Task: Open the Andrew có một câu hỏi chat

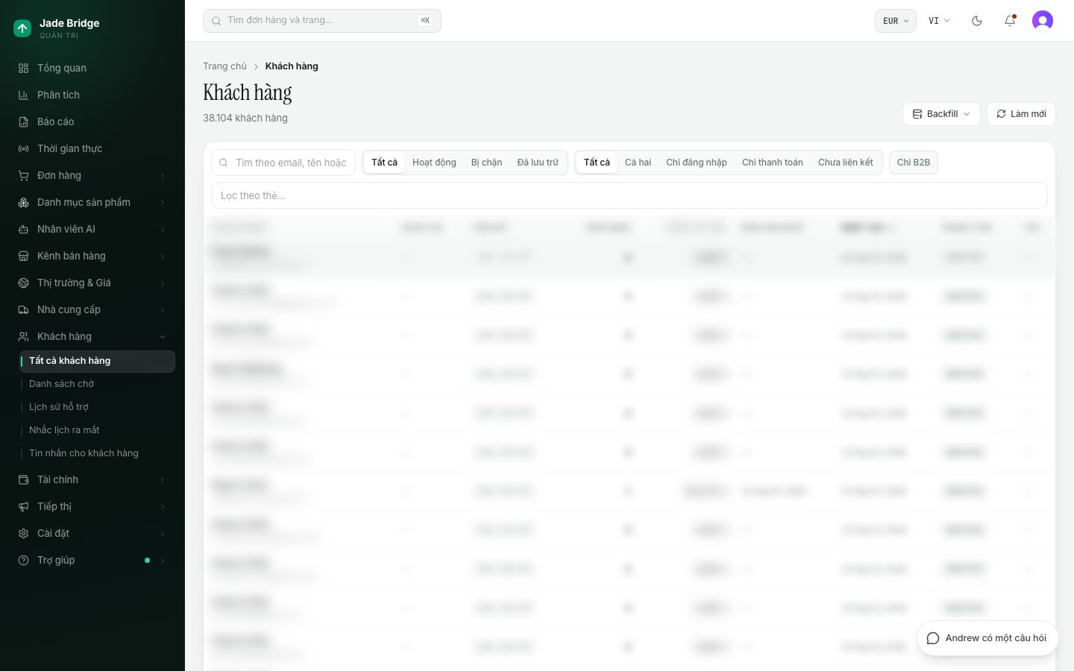Action: pyautogui.click(x=987, y=638)
